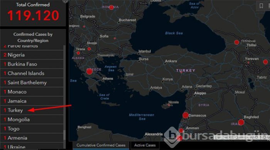Select Saint Barthelemy in the country list

click(32, 83)
